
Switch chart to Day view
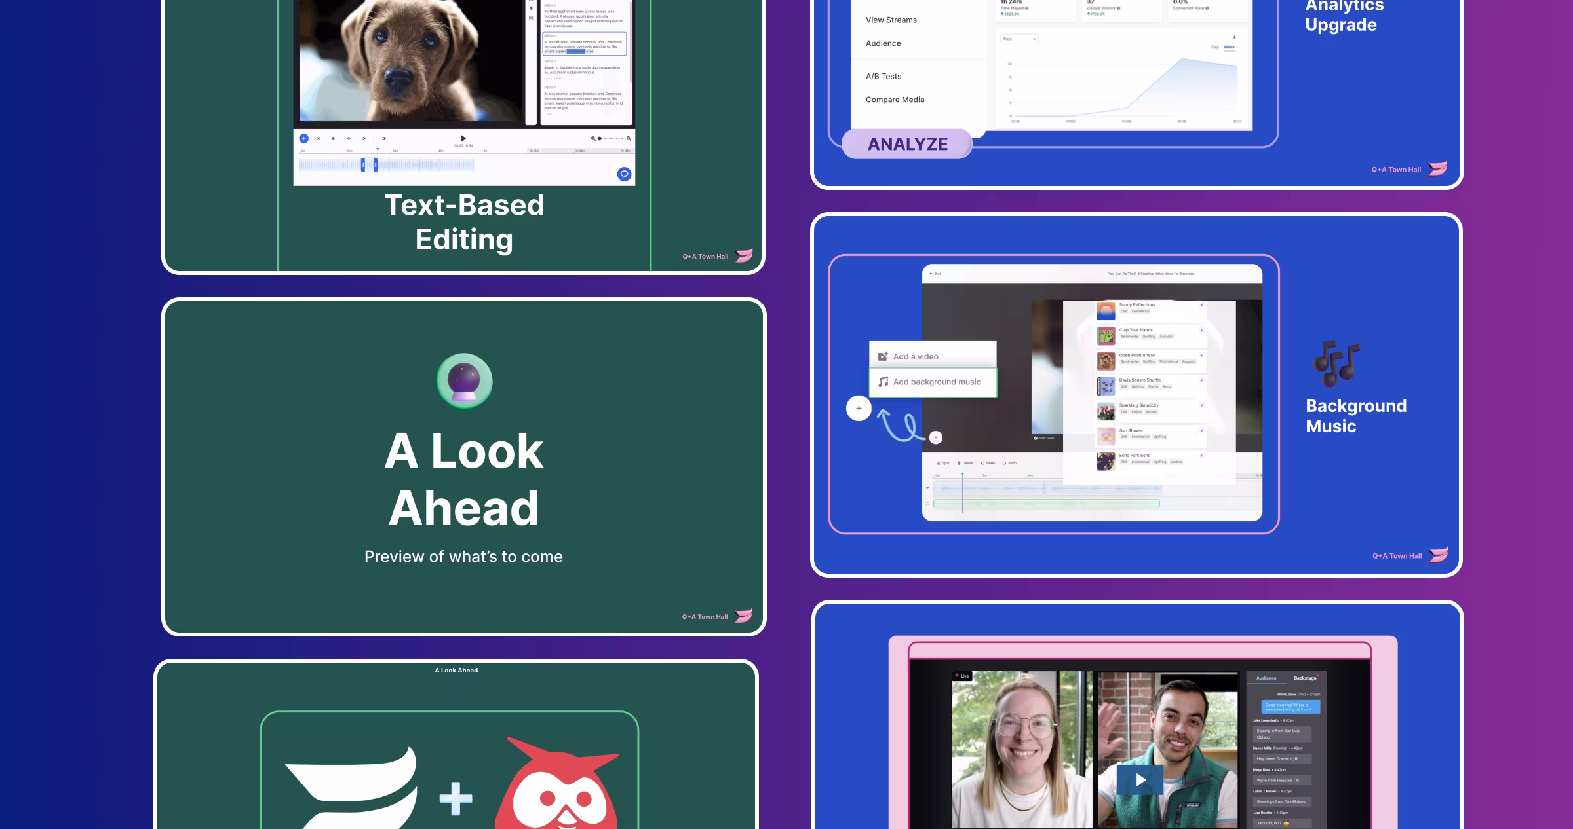click(x=1215, y=47)
